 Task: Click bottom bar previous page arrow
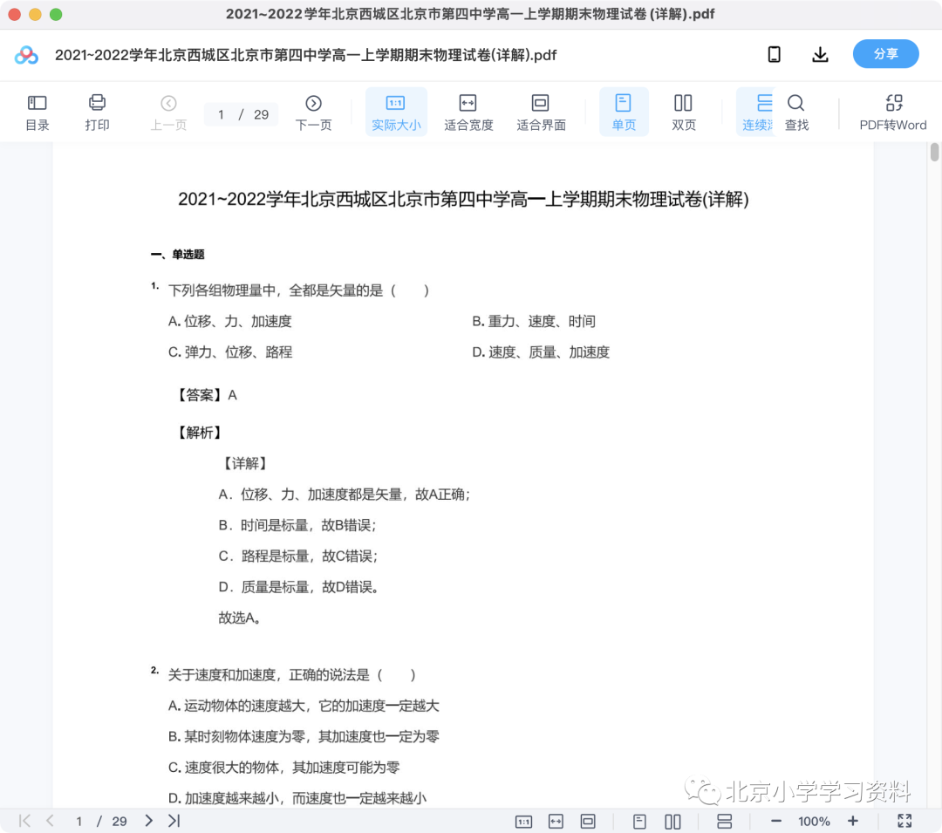(x=51, y=821)
